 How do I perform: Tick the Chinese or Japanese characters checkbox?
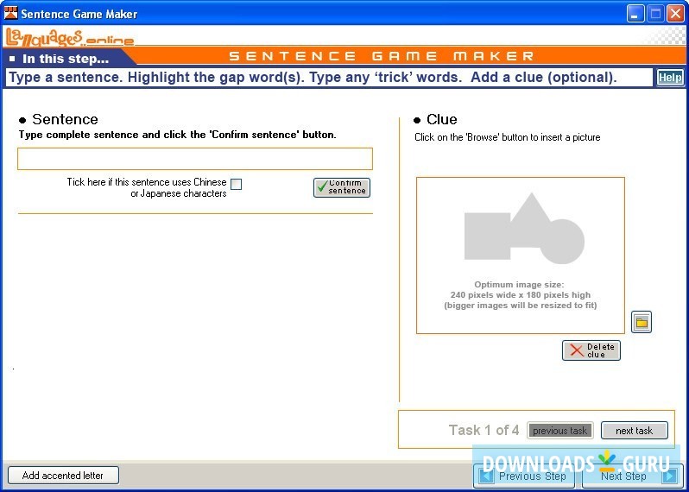pyautogui.click(x=236, y=184)
